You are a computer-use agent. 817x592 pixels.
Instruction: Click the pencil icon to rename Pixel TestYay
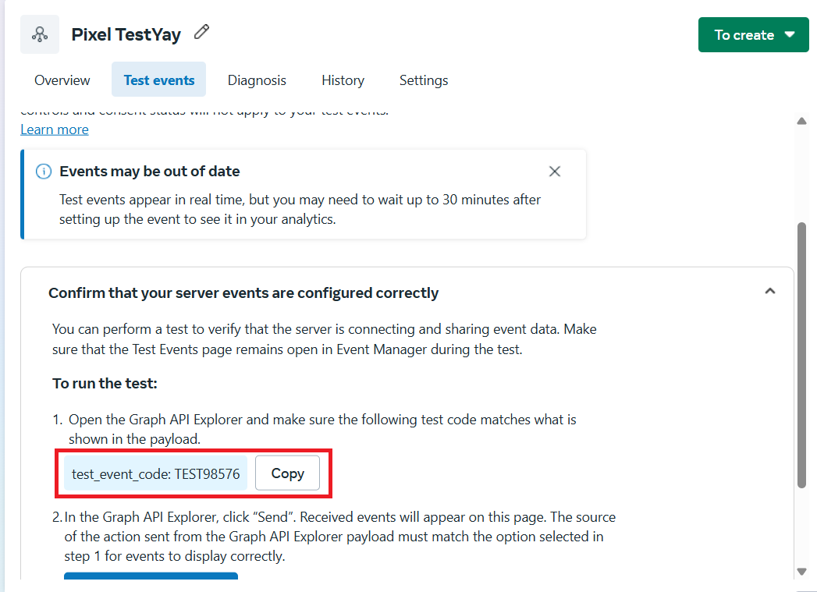[x=202, y=32]
